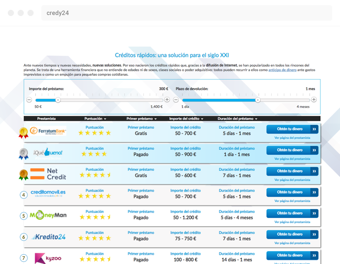Screen dimensions: 340x264
Task: Click the Net Credit lender logo
Action: 48,174
